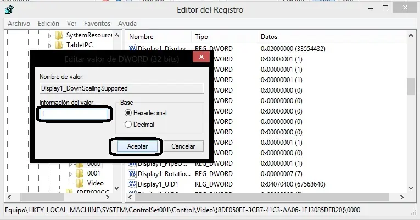Image resolution: width=420 pixels, height=220 pixels.
Task: Select the Video folder icon
Action: point(80,183)
